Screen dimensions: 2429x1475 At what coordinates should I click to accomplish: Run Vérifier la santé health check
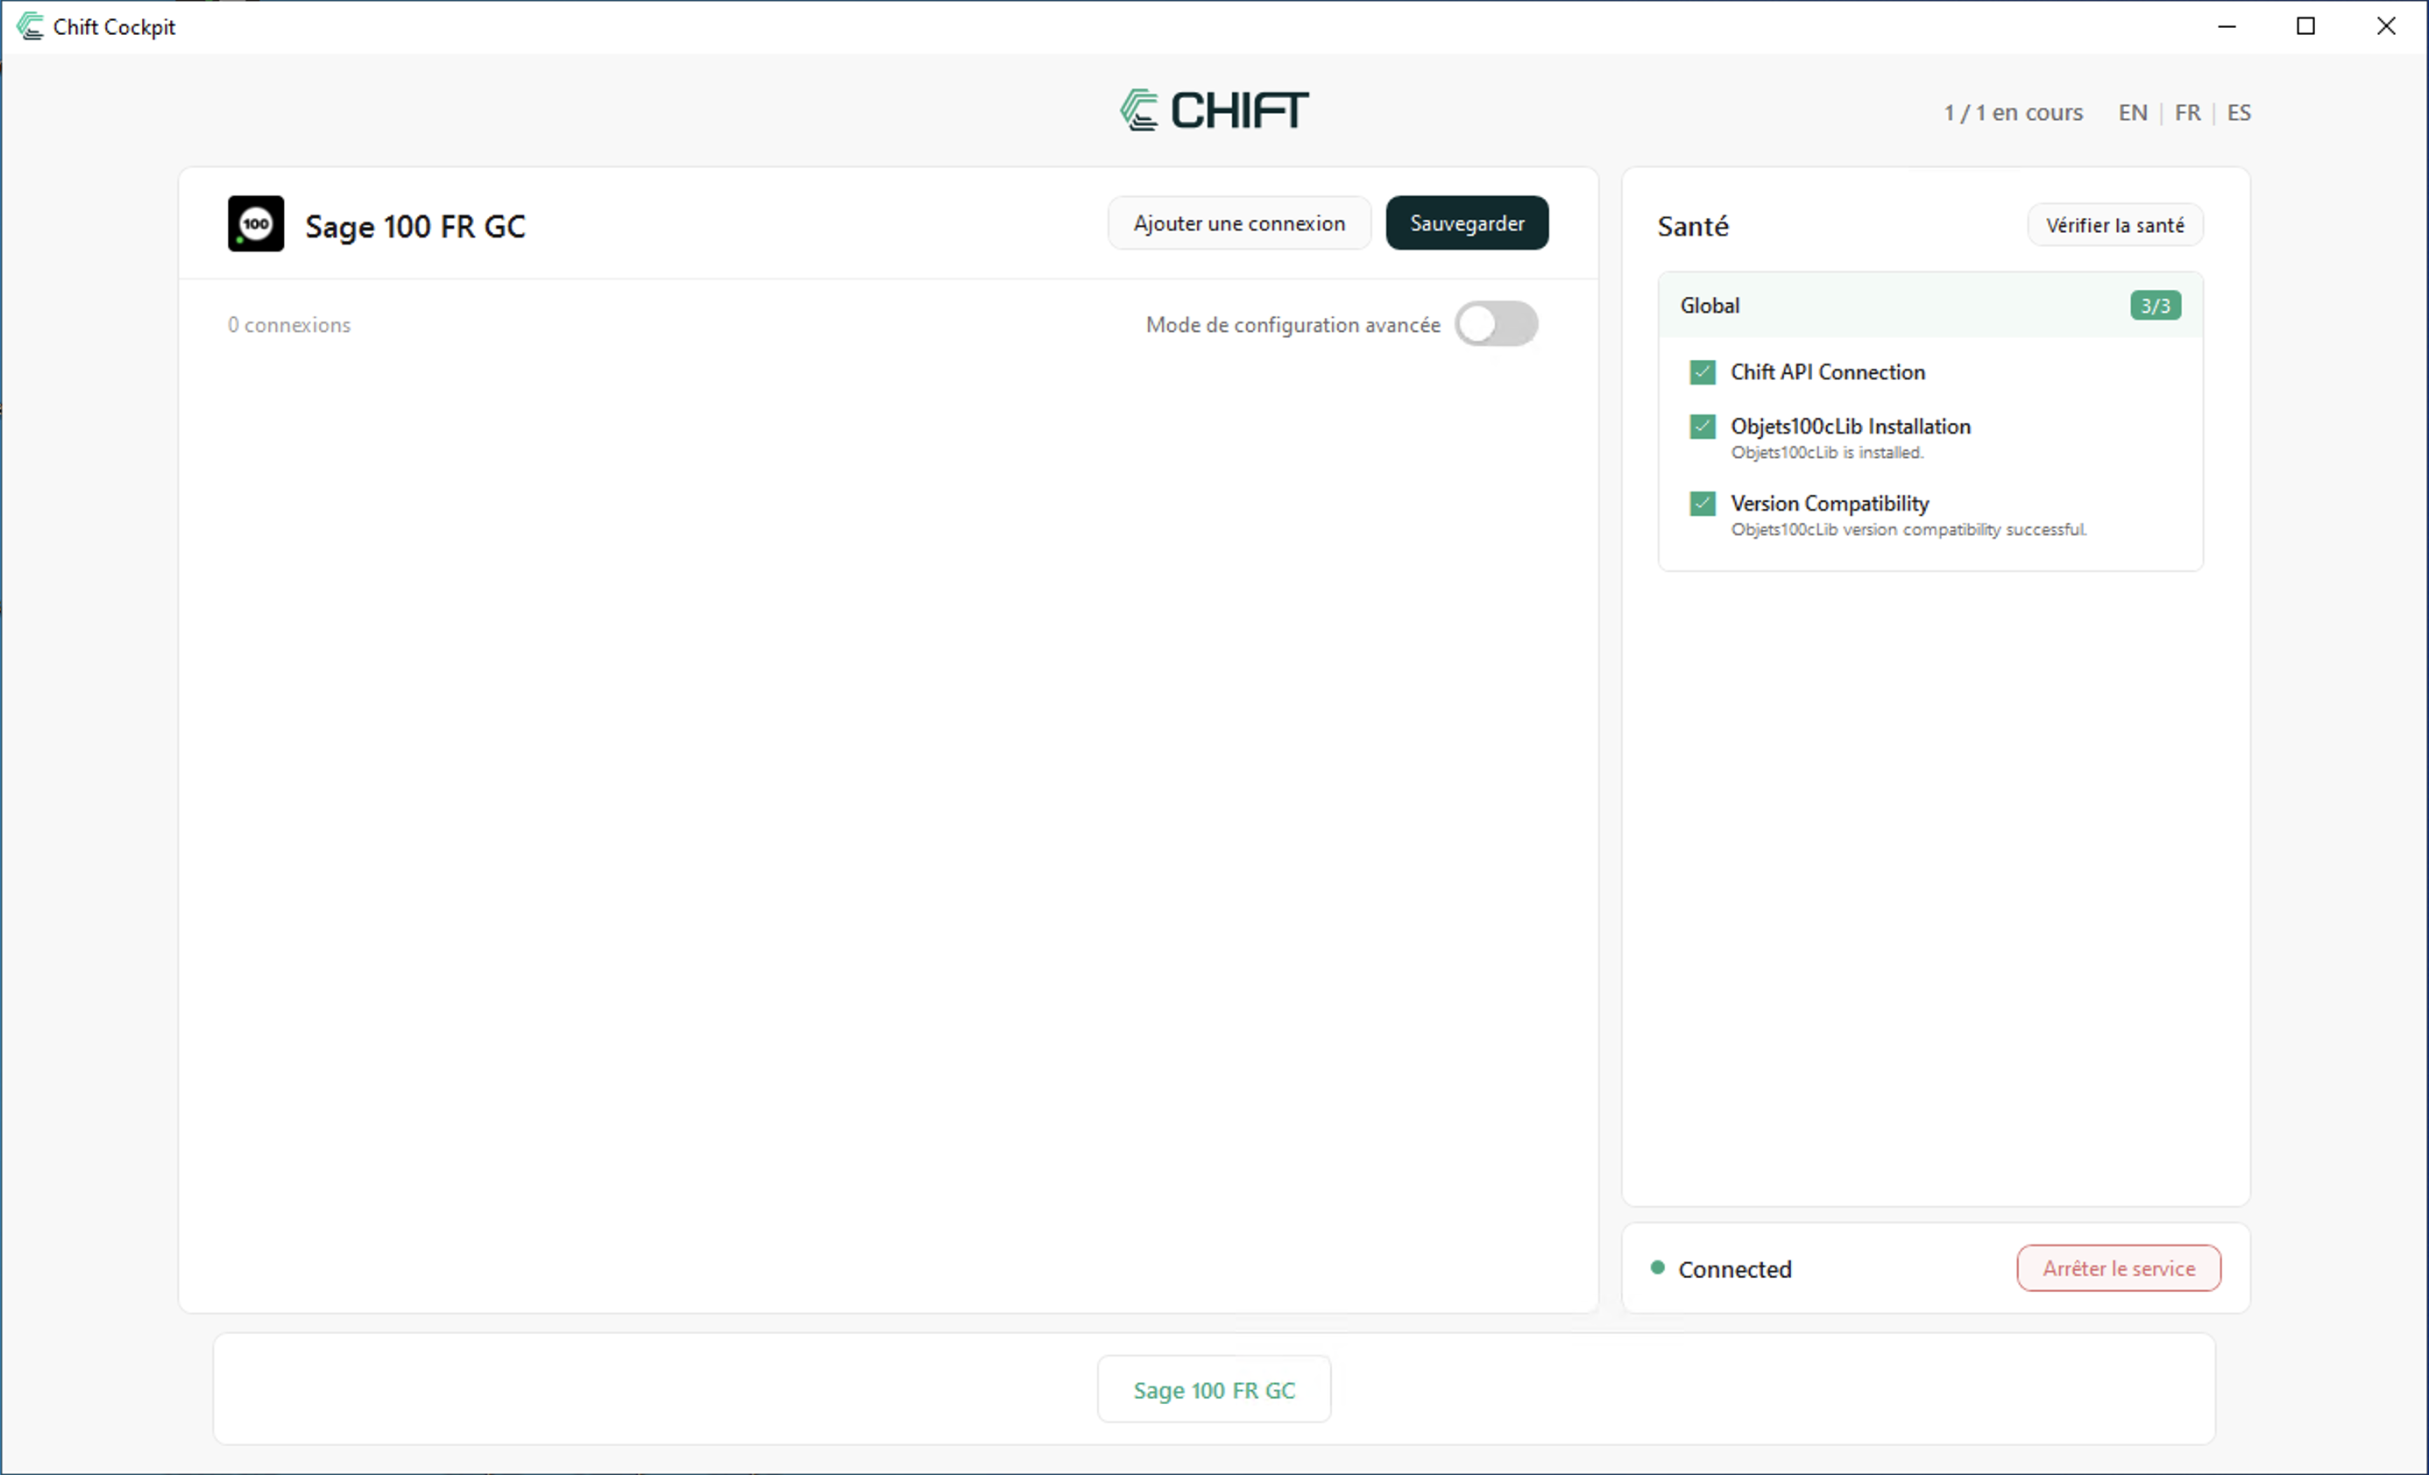coord(2114,226)
